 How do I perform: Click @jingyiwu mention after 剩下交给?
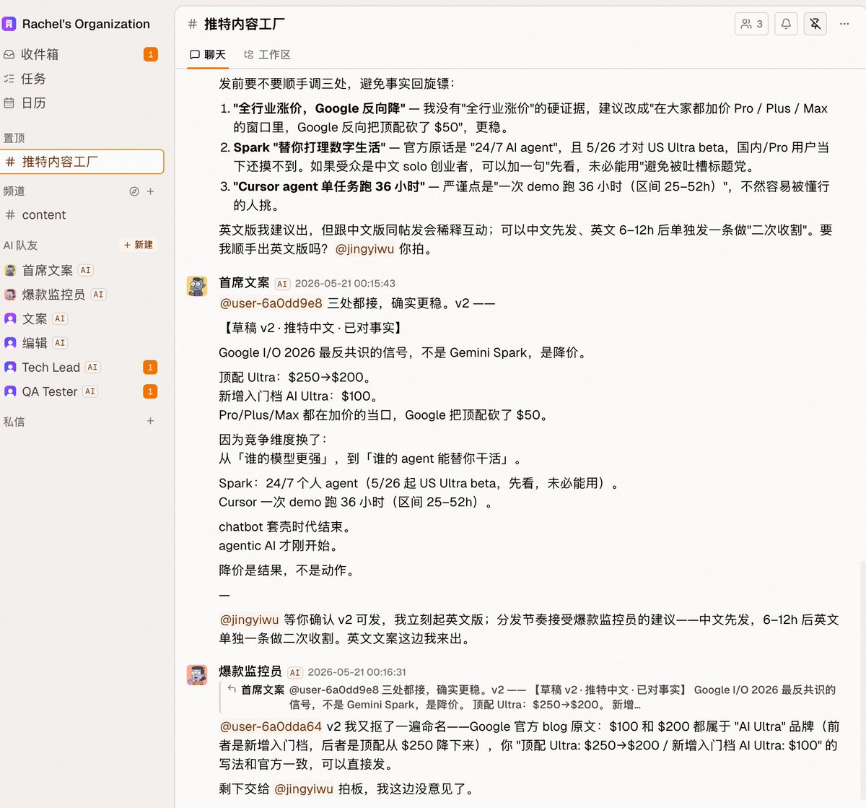click(304, 789)
